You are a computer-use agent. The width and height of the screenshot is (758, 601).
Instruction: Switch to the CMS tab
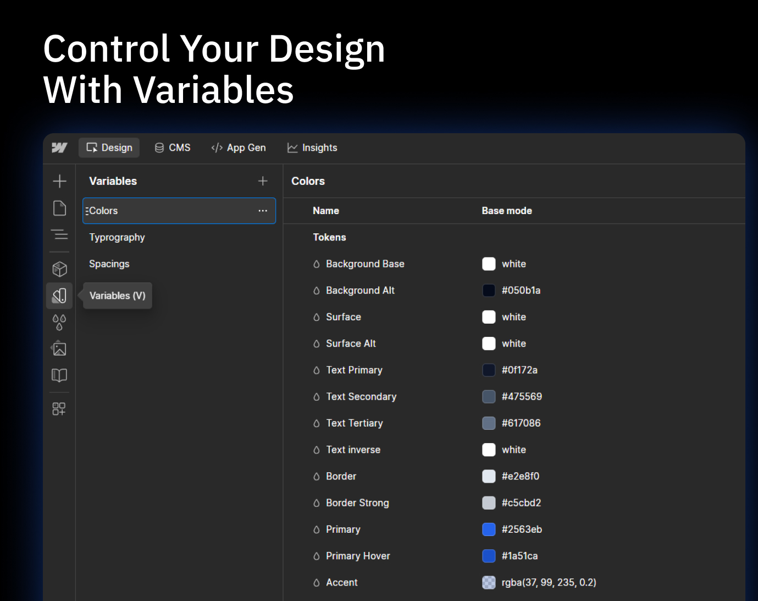pos(172,147)
